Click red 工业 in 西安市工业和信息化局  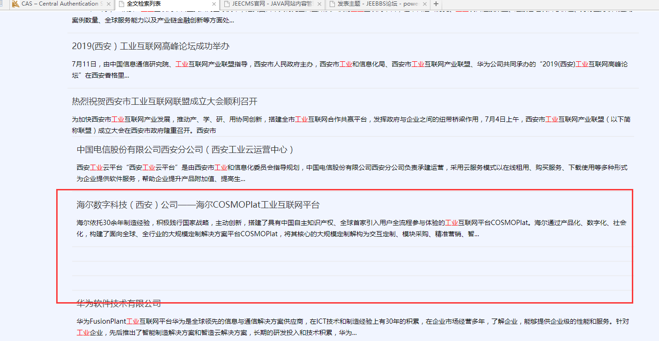tap(346, 64)
